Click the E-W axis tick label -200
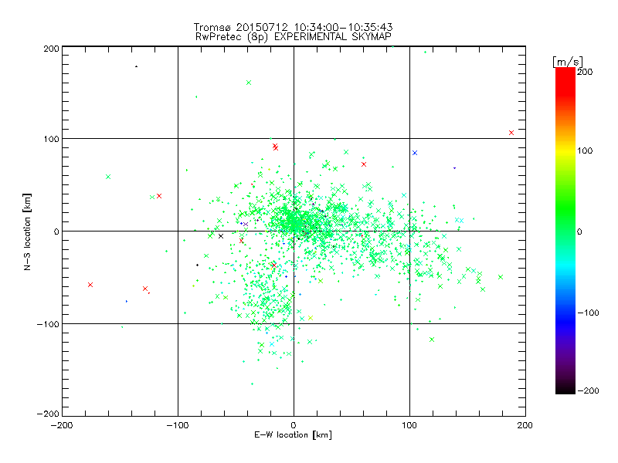The width and height of the screenshot is (618, 463). pyautogui.click(x=62, y=425)
